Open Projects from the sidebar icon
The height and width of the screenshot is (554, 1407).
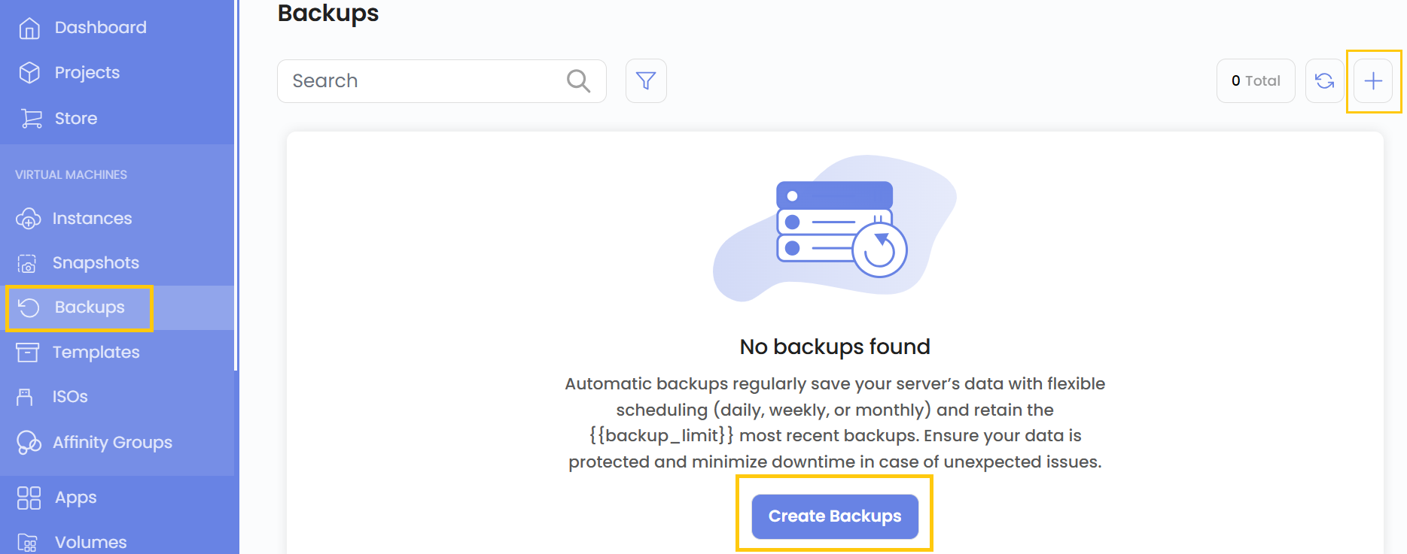click(x=29, y=72)
